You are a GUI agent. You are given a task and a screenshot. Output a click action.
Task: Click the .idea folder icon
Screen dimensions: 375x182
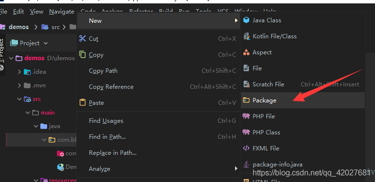pyautogui.click(x=27, y=72)
